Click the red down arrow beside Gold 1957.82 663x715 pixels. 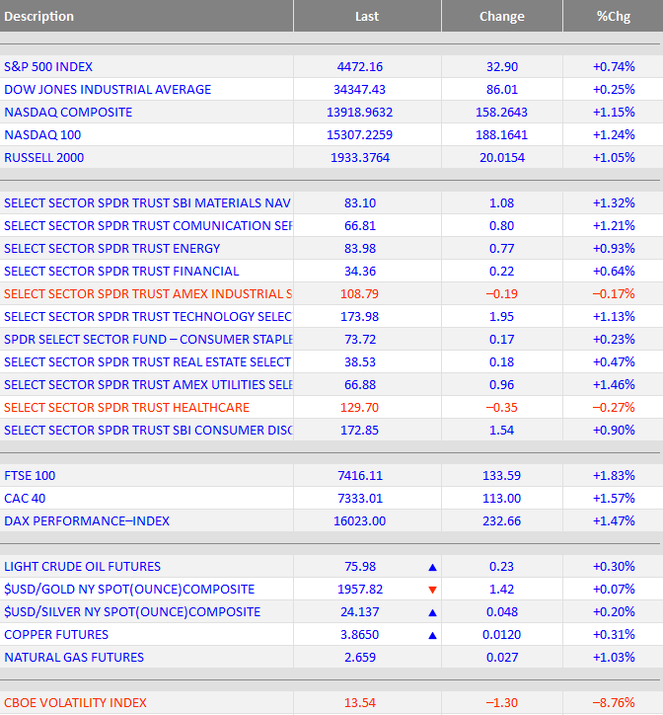pos(432,590)
